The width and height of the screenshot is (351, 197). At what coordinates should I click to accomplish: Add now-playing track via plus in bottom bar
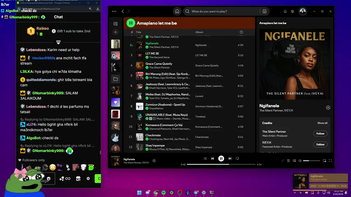pos(154,161)
